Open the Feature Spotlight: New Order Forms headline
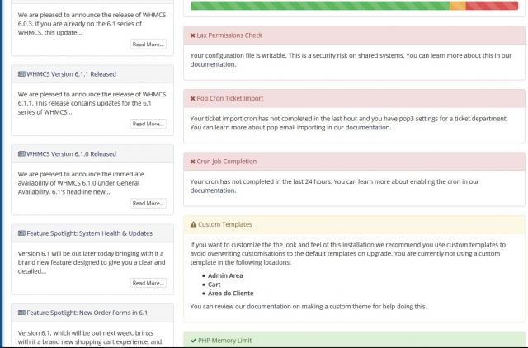This screenshot has height=348, width=528. click(x=87, y=313)
